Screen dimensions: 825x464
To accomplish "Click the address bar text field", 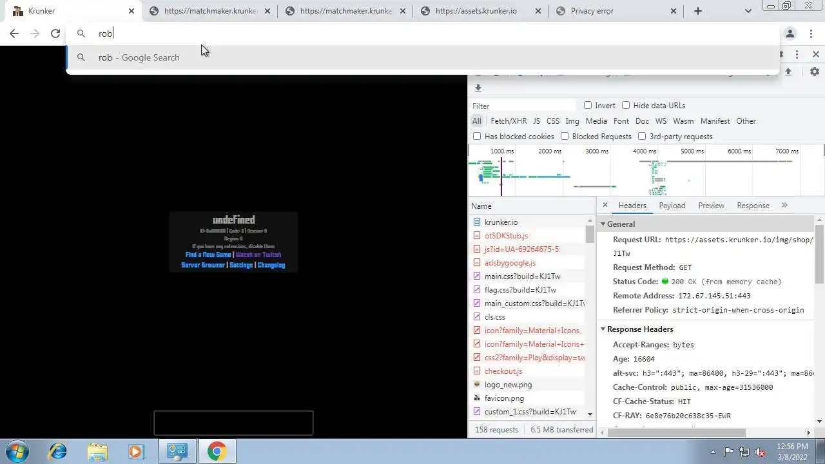I will point(422,34).
